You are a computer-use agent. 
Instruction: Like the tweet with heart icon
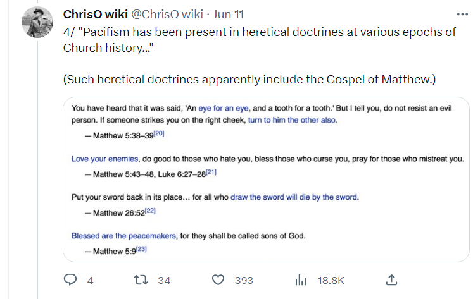[218, 280]
